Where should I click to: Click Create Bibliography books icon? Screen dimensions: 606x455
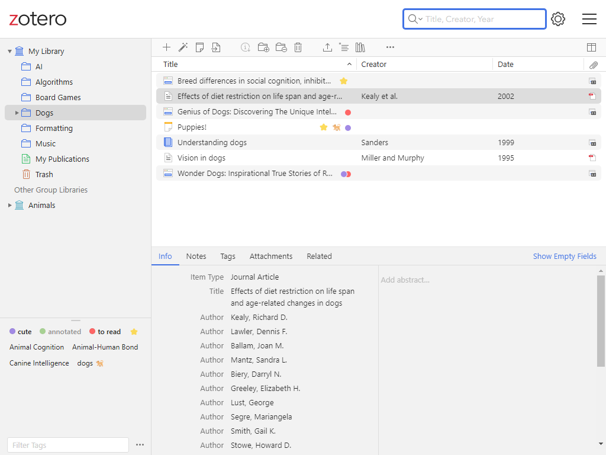[360, 47]
